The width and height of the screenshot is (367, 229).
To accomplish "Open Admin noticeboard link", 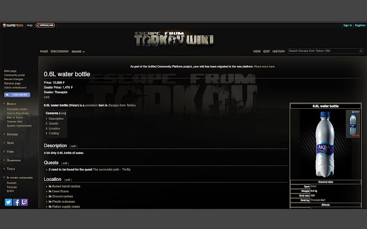I will 15,88.
